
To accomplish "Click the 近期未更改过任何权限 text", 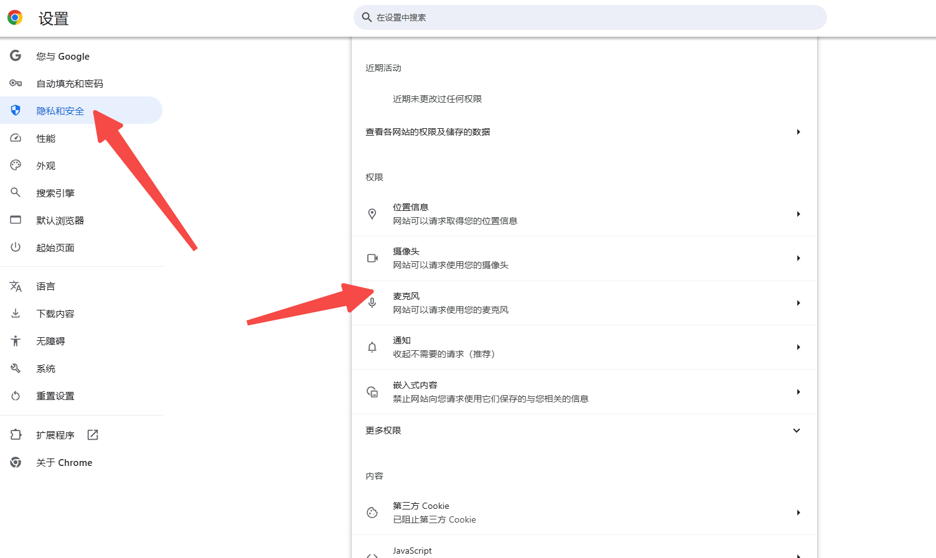I will click(x=438, y=99).
